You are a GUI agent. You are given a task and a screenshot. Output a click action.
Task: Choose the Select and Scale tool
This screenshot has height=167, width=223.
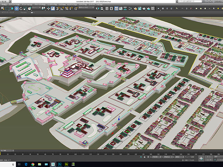(25, 8)
